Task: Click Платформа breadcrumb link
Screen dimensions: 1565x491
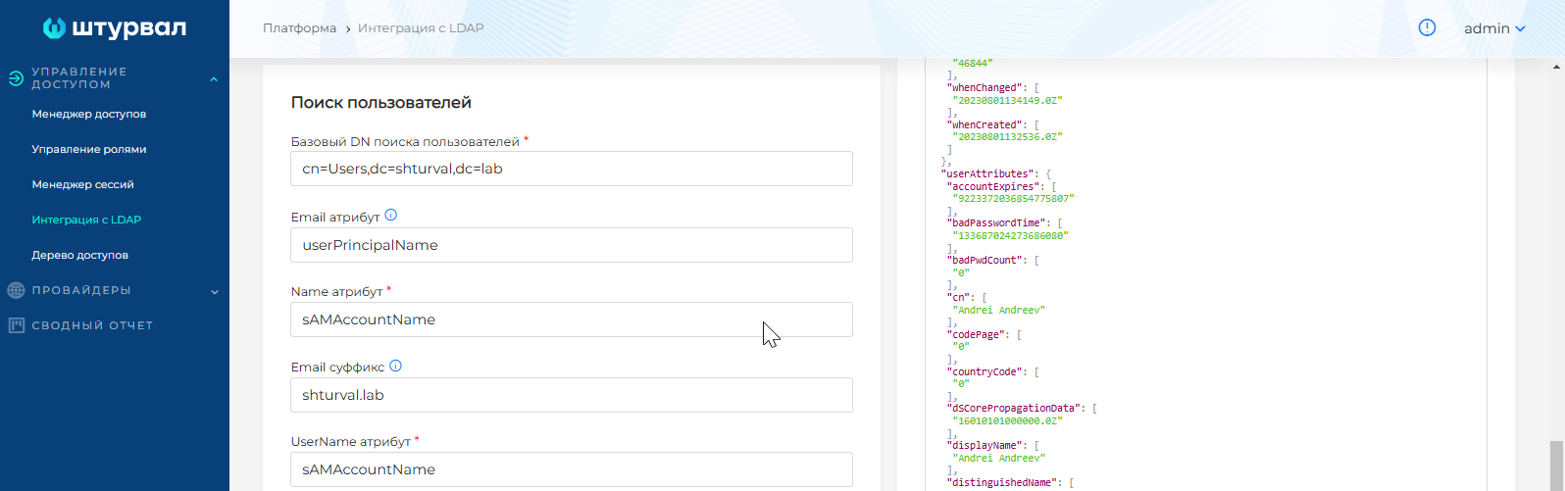Action: click(x=299, y=28)
